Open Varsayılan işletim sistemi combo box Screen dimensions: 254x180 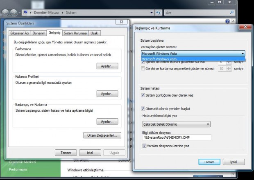[x=193, y=54]
